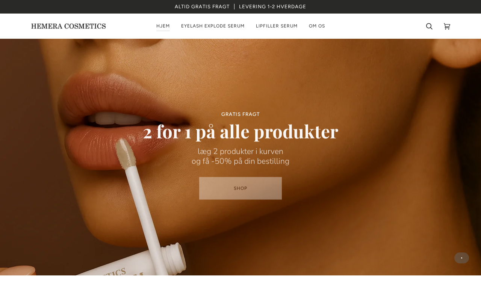Click the vertical divider in announcement bar
Screen dimensions: 481x301
234,7
